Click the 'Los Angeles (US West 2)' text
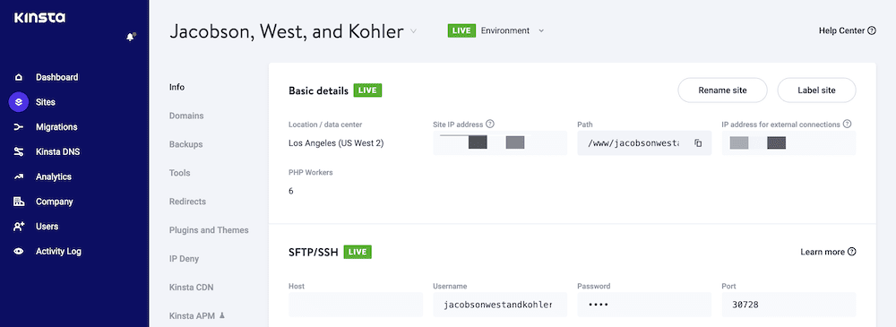Image resolution: width=896 pixels, height=327 pixels. tap(336, 143)
